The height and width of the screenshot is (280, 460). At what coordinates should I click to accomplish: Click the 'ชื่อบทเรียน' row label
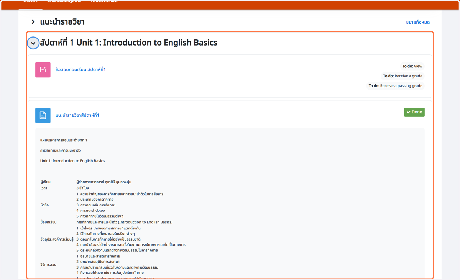48,222
